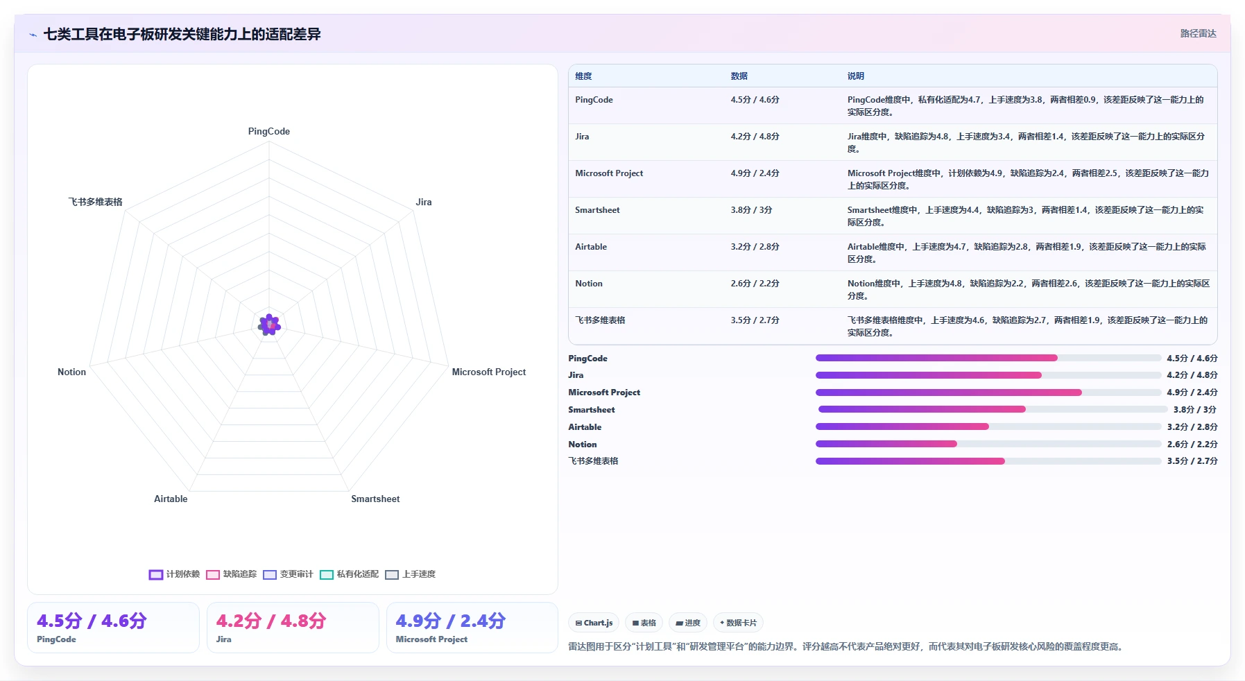Click the PingCode label in progress list

[x=587, y=359]
